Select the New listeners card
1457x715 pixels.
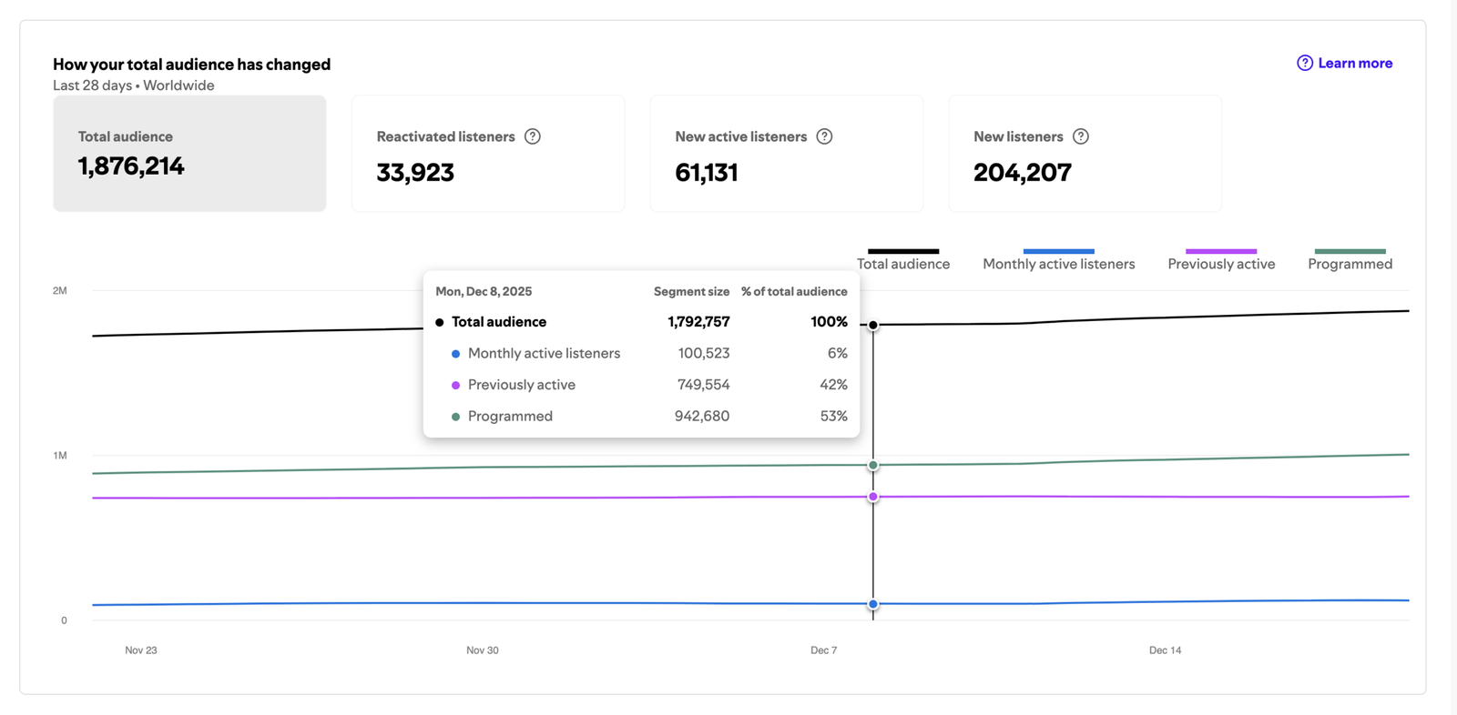click(x=1085, y=154)
